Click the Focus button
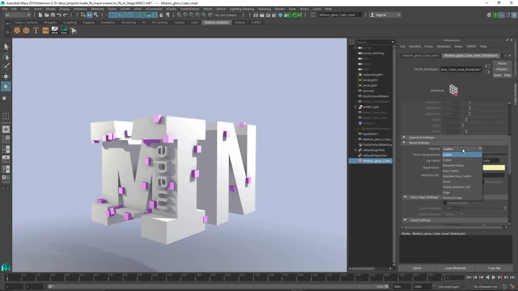Viewport: 518px width, 291px height. [x=502, y=64]
